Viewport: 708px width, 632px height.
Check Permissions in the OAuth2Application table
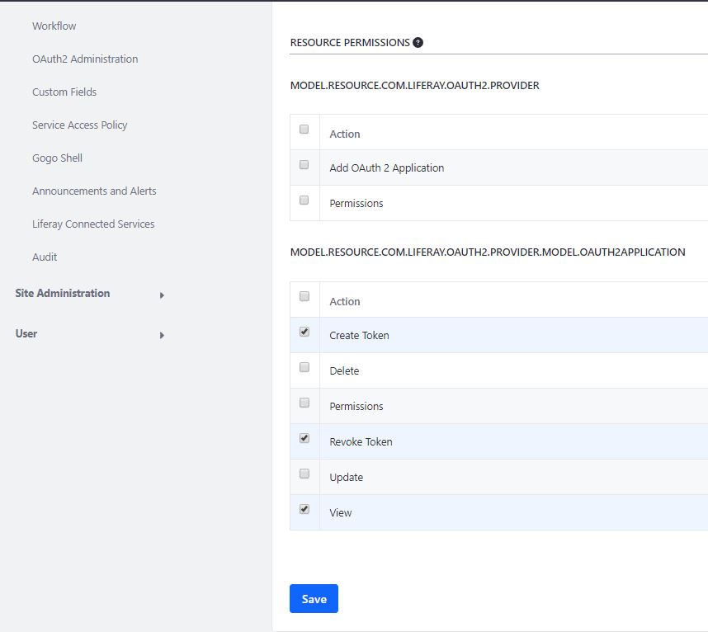(304, 403)
